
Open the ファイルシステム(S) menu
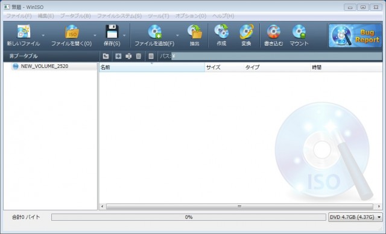[x=119, y=16]
